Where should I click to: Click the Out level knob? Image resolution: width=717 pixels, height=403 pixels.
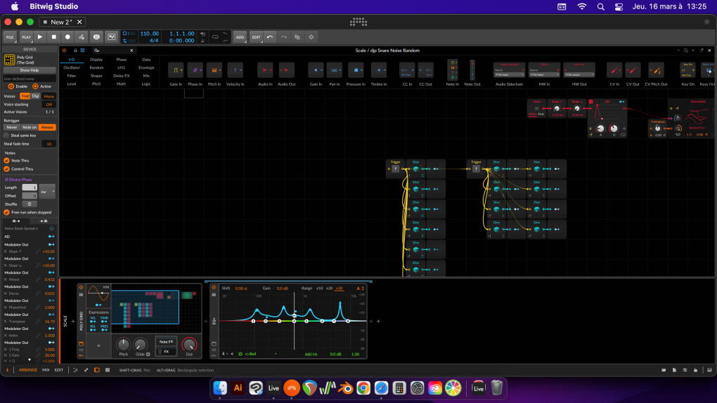click(188, 343)
